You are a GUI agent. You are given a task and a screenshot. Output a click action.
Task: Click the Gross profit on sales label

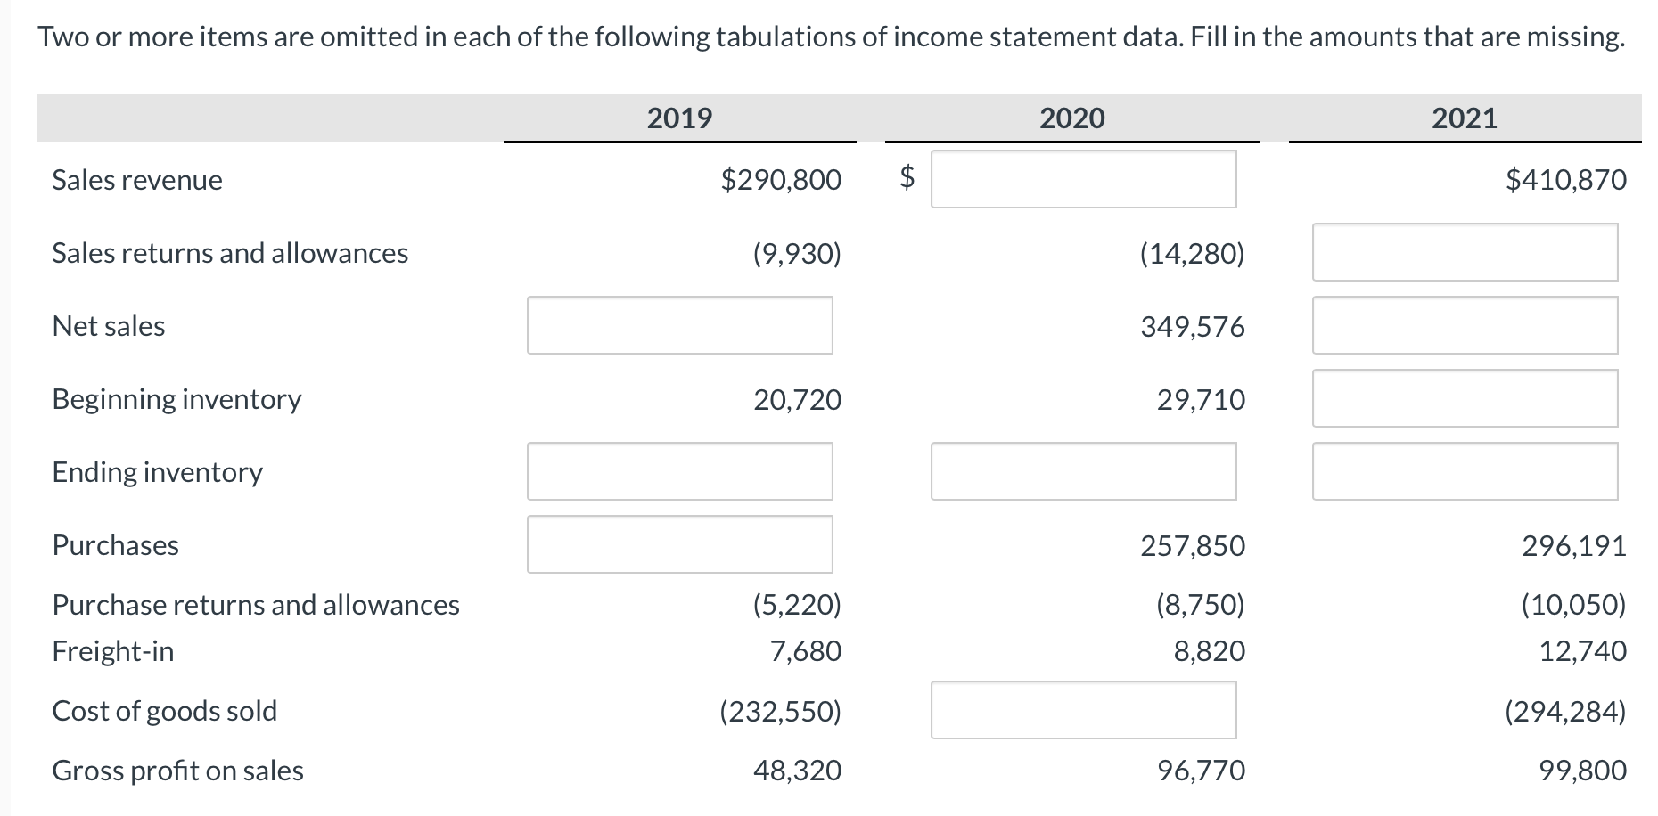click(177, 771)
